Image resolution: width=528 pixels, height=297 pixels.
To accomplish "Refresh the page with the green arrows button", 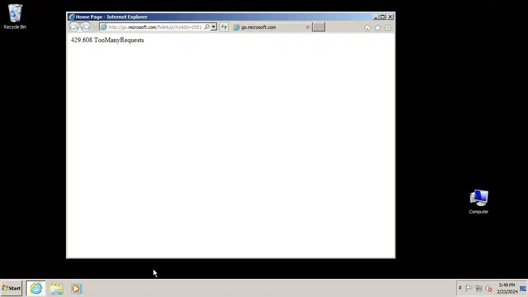I will (x=224, y=27).
